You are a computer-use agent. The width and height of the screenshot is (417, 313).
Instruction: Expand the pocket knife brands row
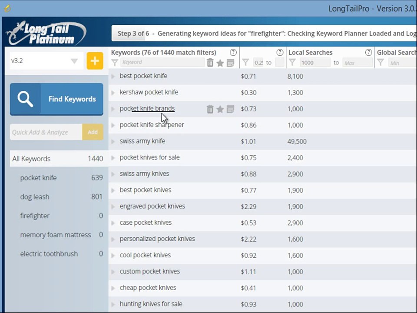click(x=113, y=109)
